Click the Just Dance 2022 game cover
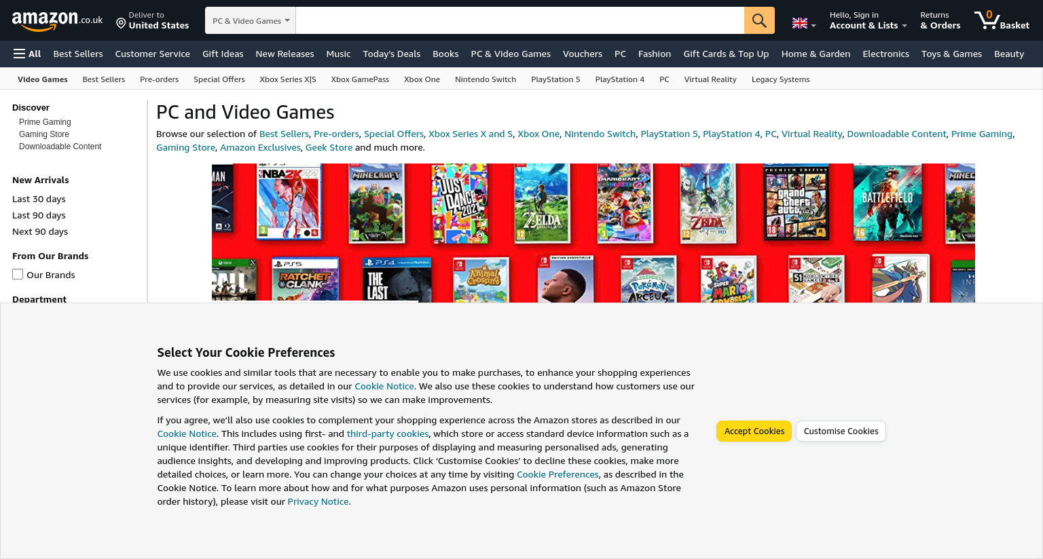1043x559 pixels. 460,203
